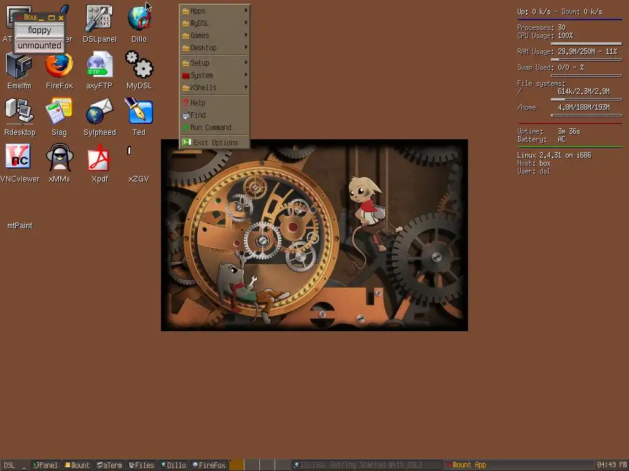Click the FireFox launcher in the taskbar
This screenshot has height=471, width=629.
coord(209,465)
